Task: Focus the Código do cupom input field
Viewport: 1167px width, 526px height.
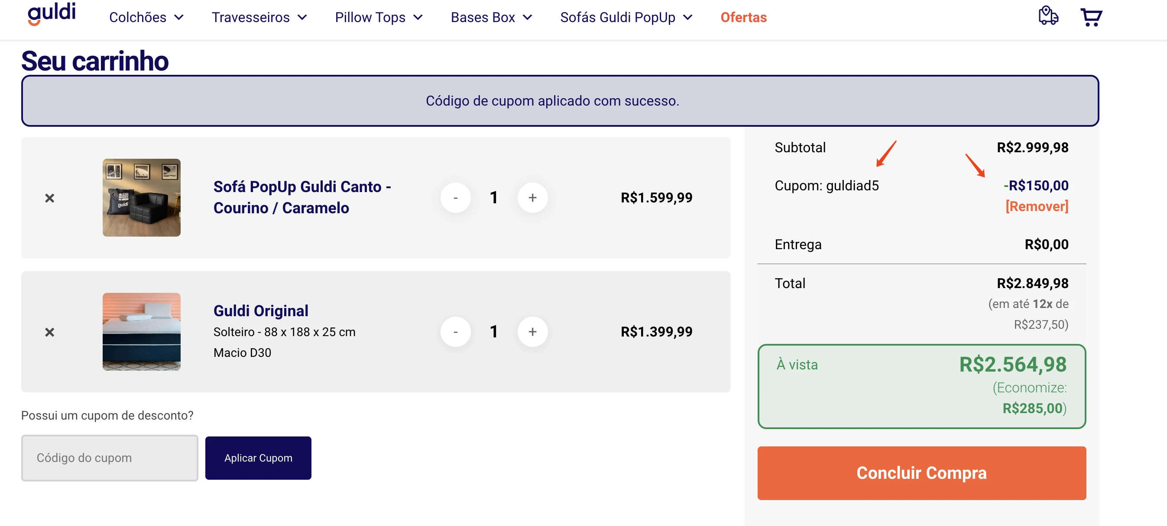Action: point(110,458)
